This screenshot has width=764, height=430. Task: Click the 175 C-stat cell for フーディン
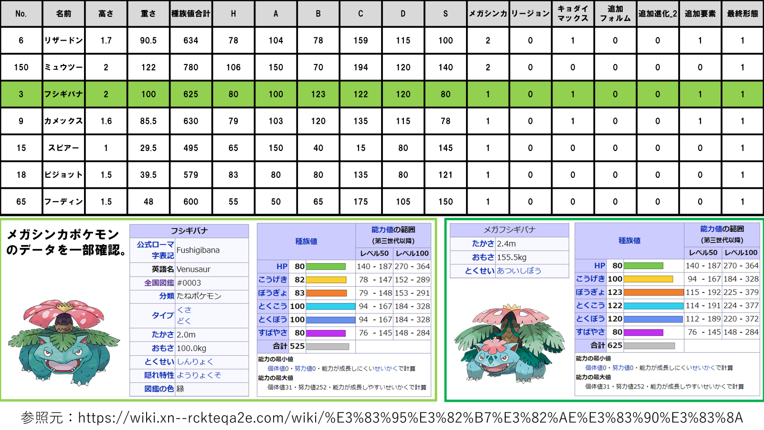(361, 202)
